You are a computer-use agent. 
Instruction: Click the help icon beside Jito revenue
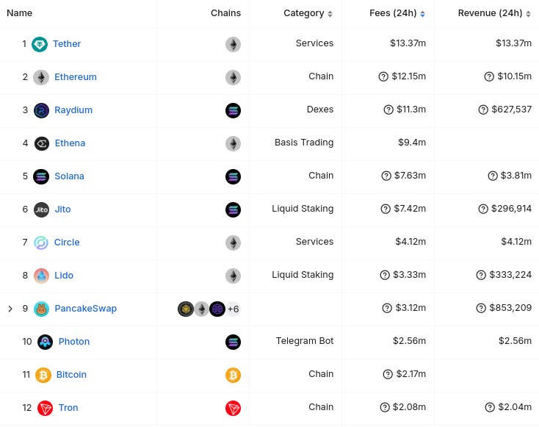483,209
